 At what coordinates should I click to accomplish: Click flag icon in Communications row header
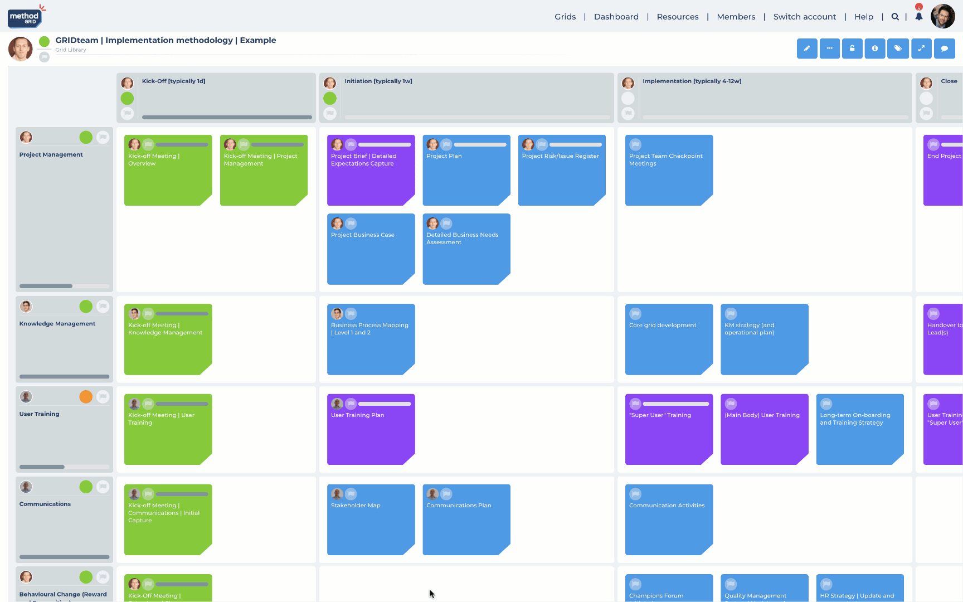pos(103,487)
